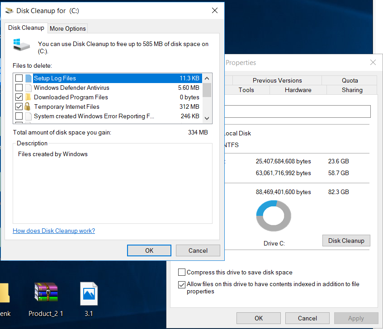Click the Disk Cleanup title bar icon

coord(9,10)
